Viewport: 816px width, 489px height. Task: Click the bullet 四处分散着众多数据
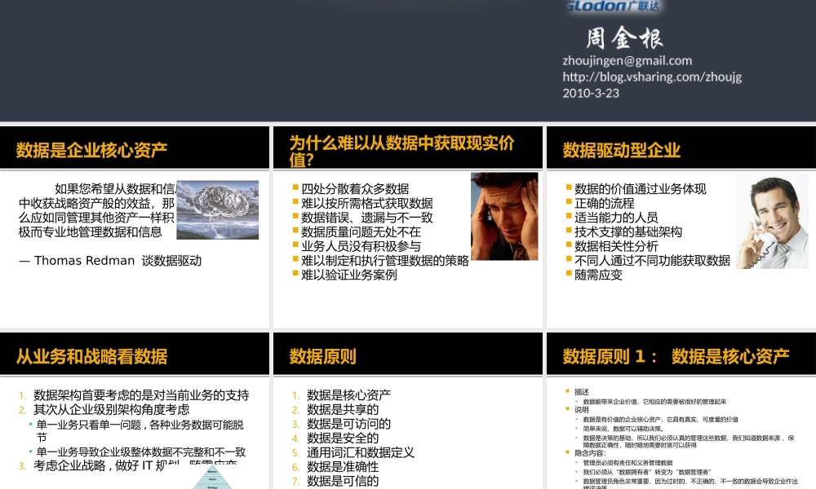[355, 188]
